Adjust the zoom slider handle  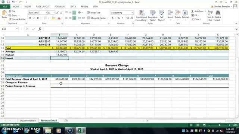tap(219, 125)
